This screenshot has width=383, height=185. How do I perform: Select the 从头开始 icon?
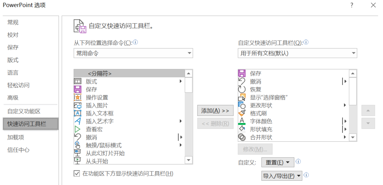[77, 161]
